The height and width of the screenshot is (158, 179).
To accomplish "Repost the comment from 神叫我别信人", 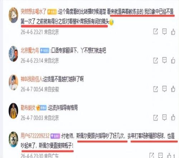I will coord(155,89).
